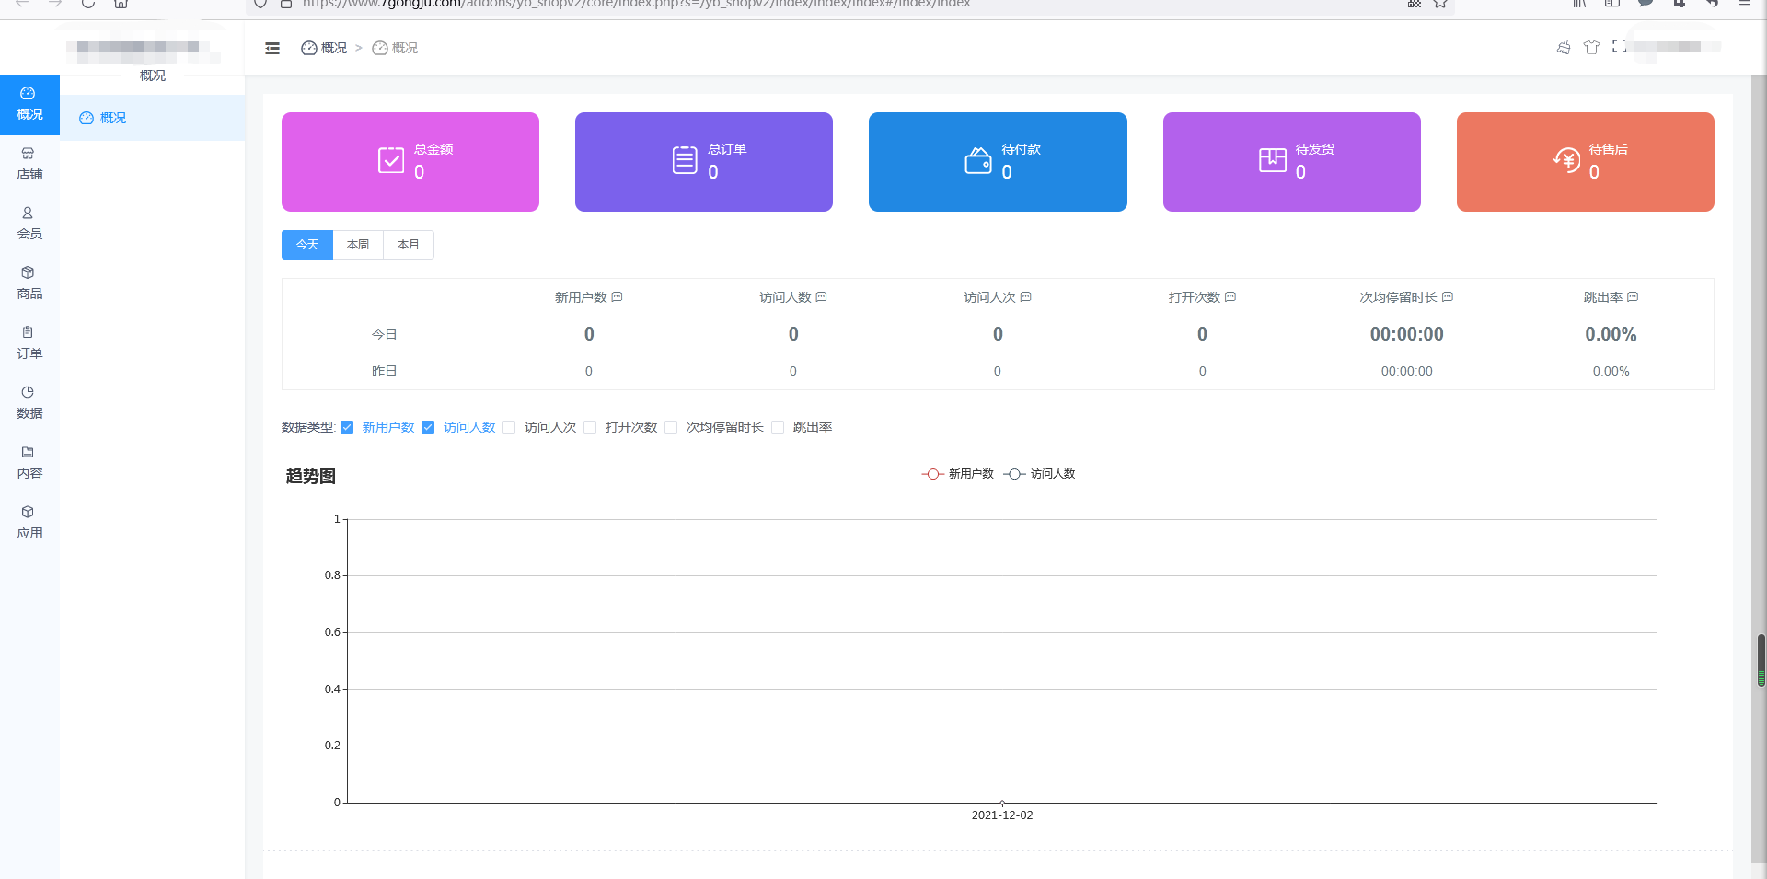This screenshot has width=1767, height=879.
Task: Click today's 00:00:00 duration value
Action: coord(1406,334)
